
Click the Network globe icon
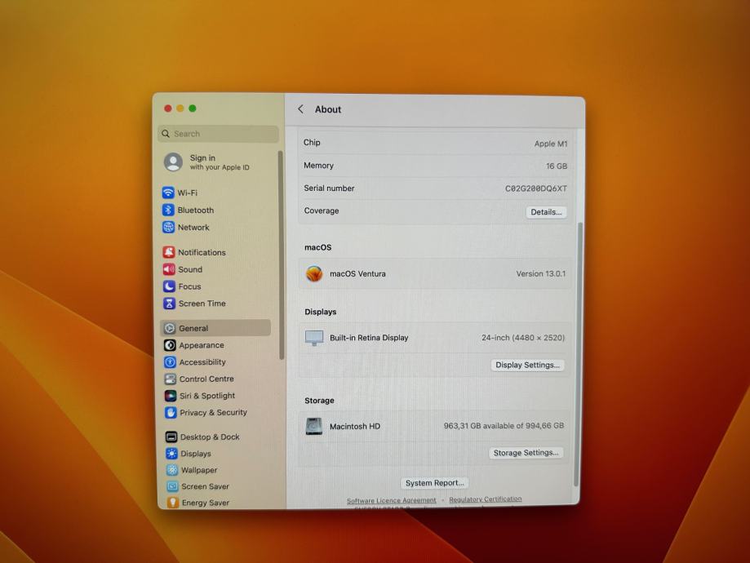168,227
